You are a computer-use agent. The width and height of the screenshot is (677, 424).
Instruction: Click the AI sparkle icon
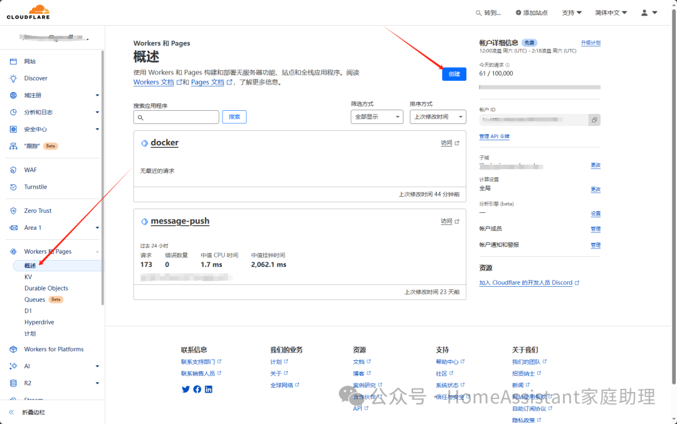pos(13,366)
